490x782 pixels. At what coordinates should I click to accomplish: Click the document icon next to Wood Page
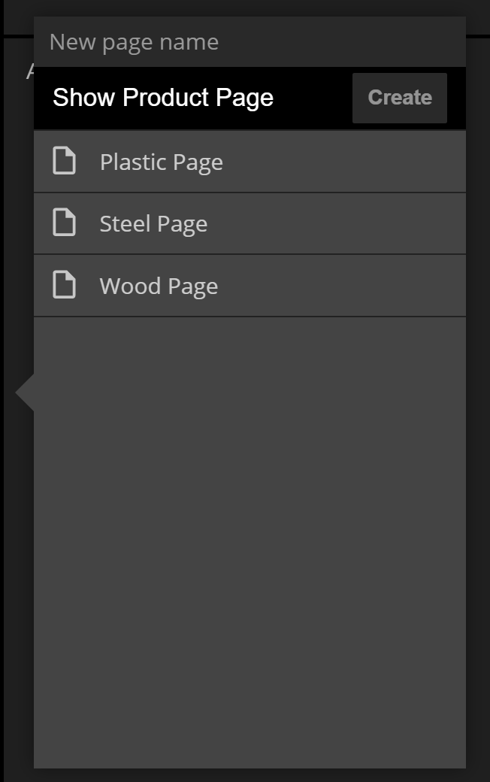click(64, 285)
